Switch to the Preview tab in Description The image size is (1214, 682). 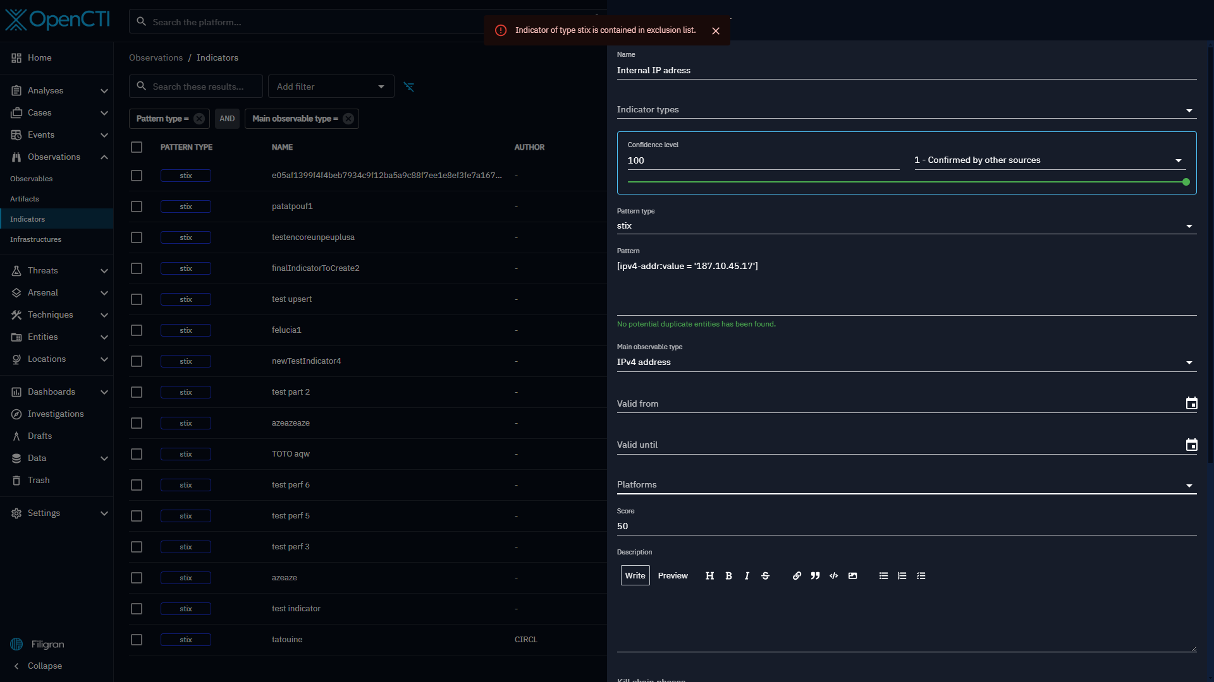(x=673, y=576)
